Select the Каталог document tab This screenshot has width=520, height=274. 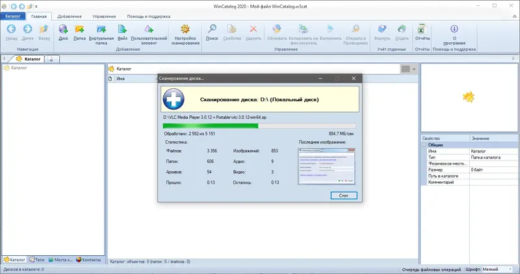29,59
